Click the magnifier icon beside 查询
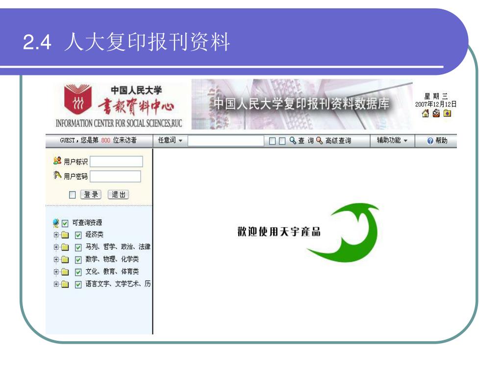Viewport: 502px width, 376px height. click(x=293, y=141)
